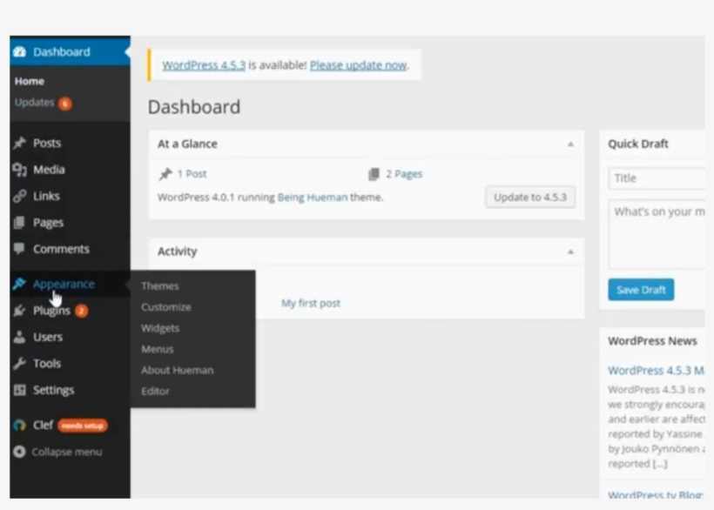Click the Collapse menu arrow icon
Viewport: 714px width, 510px height.
tap(19, 452)
